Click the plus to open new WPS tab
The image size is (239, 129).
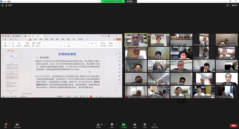45,36
